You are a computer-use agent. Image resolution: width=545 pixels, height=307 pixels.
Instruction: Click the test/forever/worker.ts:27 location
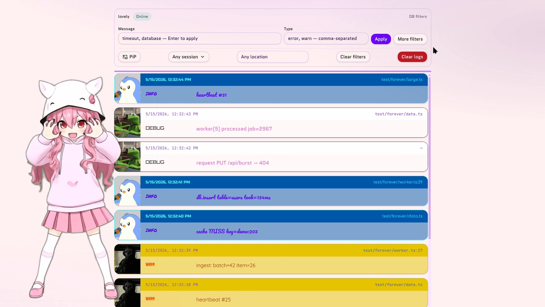click(393, 250)
